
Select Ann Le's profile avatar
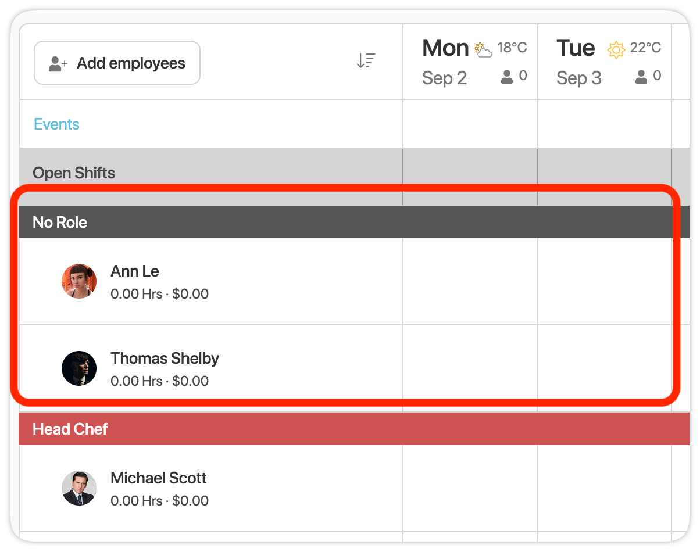[x=79, y=281]
